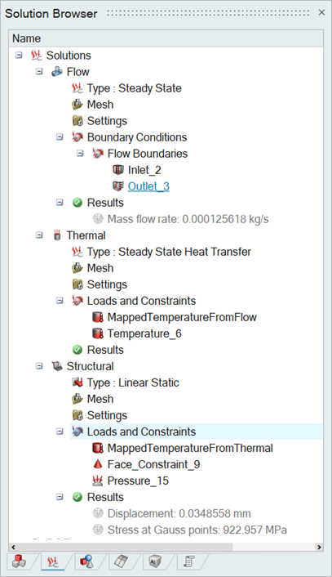Image resolution: width=332 pixels, height=577 pixels.
Task: Select Temperature_6 in Thermal loads
Action: tap(144, 333)
